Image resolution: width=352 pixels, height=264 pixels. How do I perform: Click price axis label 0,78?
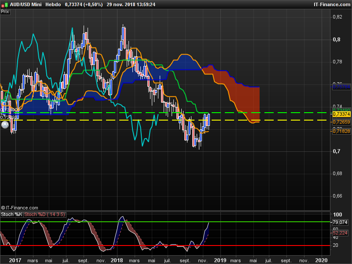tap(337, 62)
